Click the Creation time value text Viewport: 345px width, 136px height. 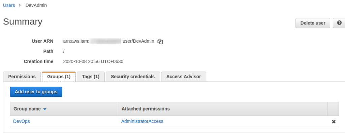93,61
